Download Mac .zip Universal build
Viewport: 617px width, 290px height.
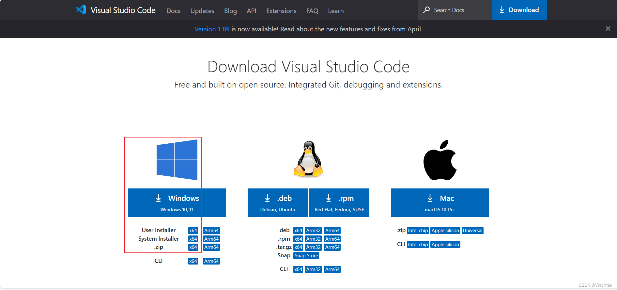click(473, 231)
